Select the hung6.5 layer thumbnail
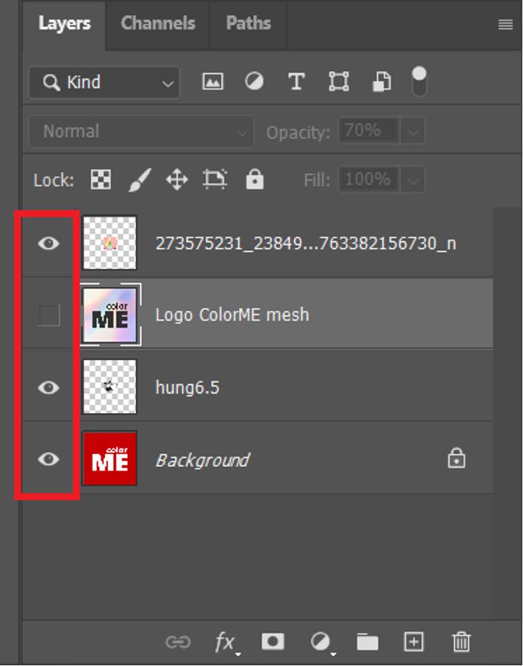 click(x=110, y=387)
